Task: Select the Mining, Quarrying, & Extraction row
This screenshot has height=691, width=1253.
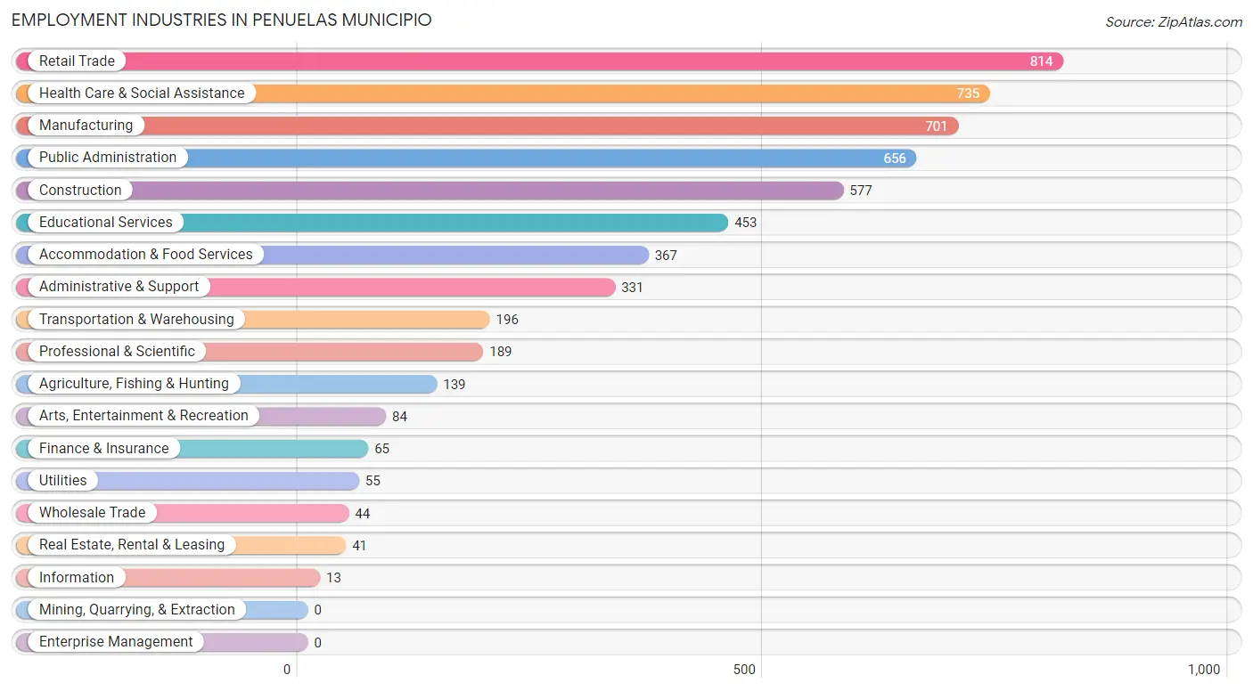Action: 626,610
